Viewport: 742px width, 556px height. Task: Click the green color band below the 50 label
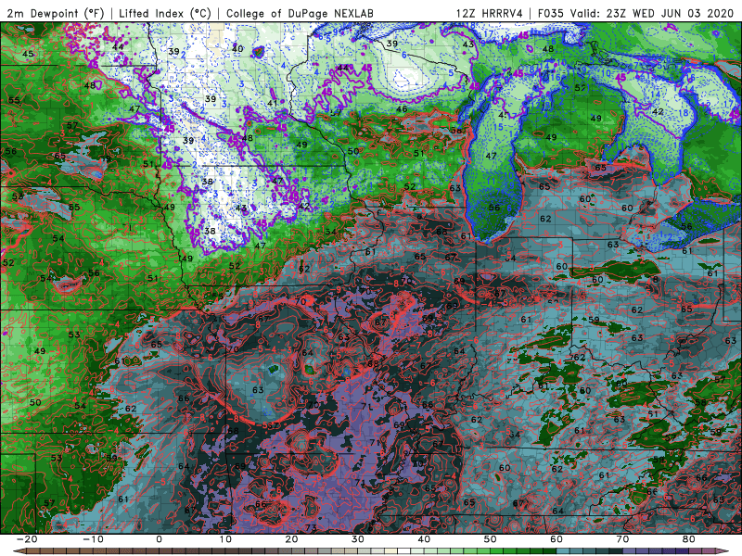(x=497, y=551)
